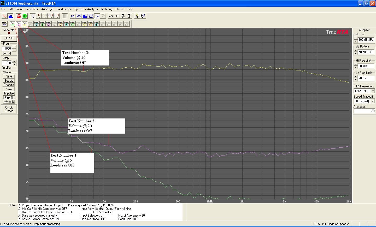Click the Mem 5 memory icon
376x227 pixels.
pyautogui.click(x=37, y=24)
